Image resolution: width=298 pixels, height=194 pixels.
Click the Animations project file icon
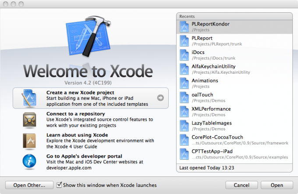pyautogui.click(x=184, y=83)
